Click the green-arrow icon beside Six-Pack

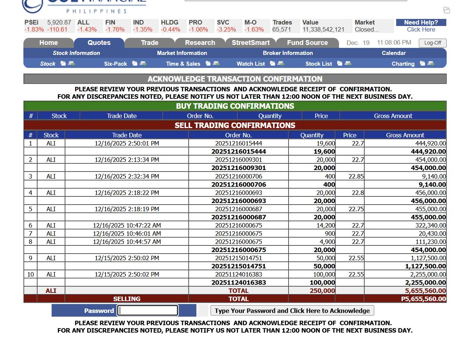[x=143, y=63]
